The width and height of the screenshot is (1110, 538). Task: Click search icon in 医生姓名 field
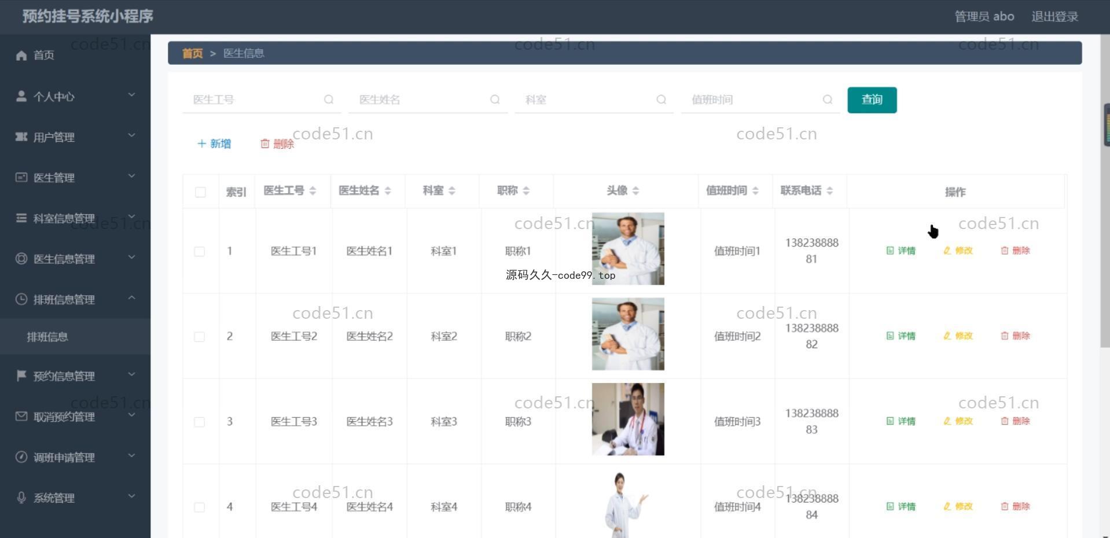[495, 100]
